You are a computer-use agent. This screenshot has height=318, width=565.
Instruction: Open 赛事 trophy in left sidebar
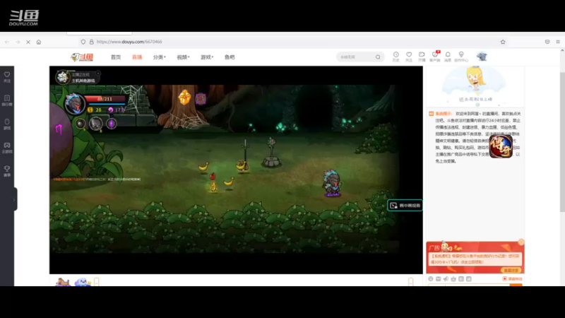[x=7, y=171]
